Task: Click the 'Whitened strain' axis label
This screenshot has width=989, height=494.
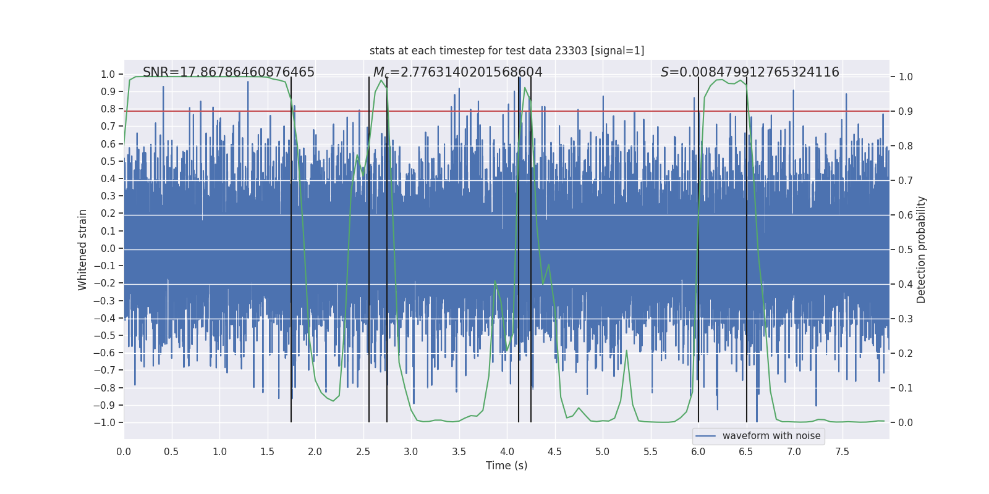Action: [x=83, y=249]
